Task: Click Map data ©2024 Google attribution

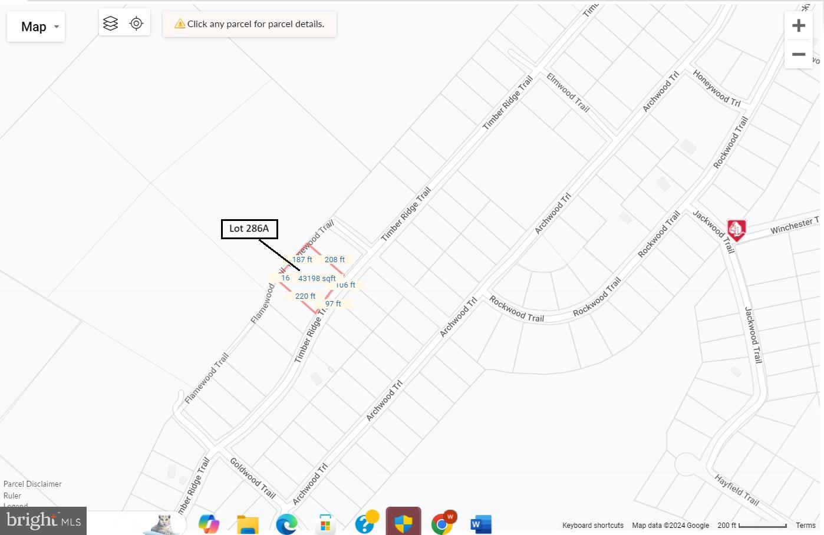Action: coord(670,525)
